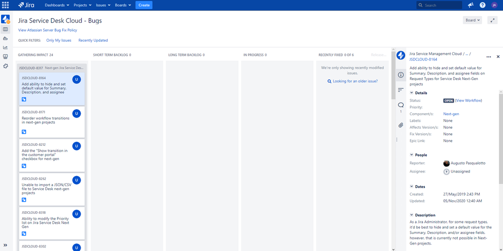The height and width of the screenshot is (251, 503).
Task: Click the Gathering Impact column header
Action: (36, 55)
